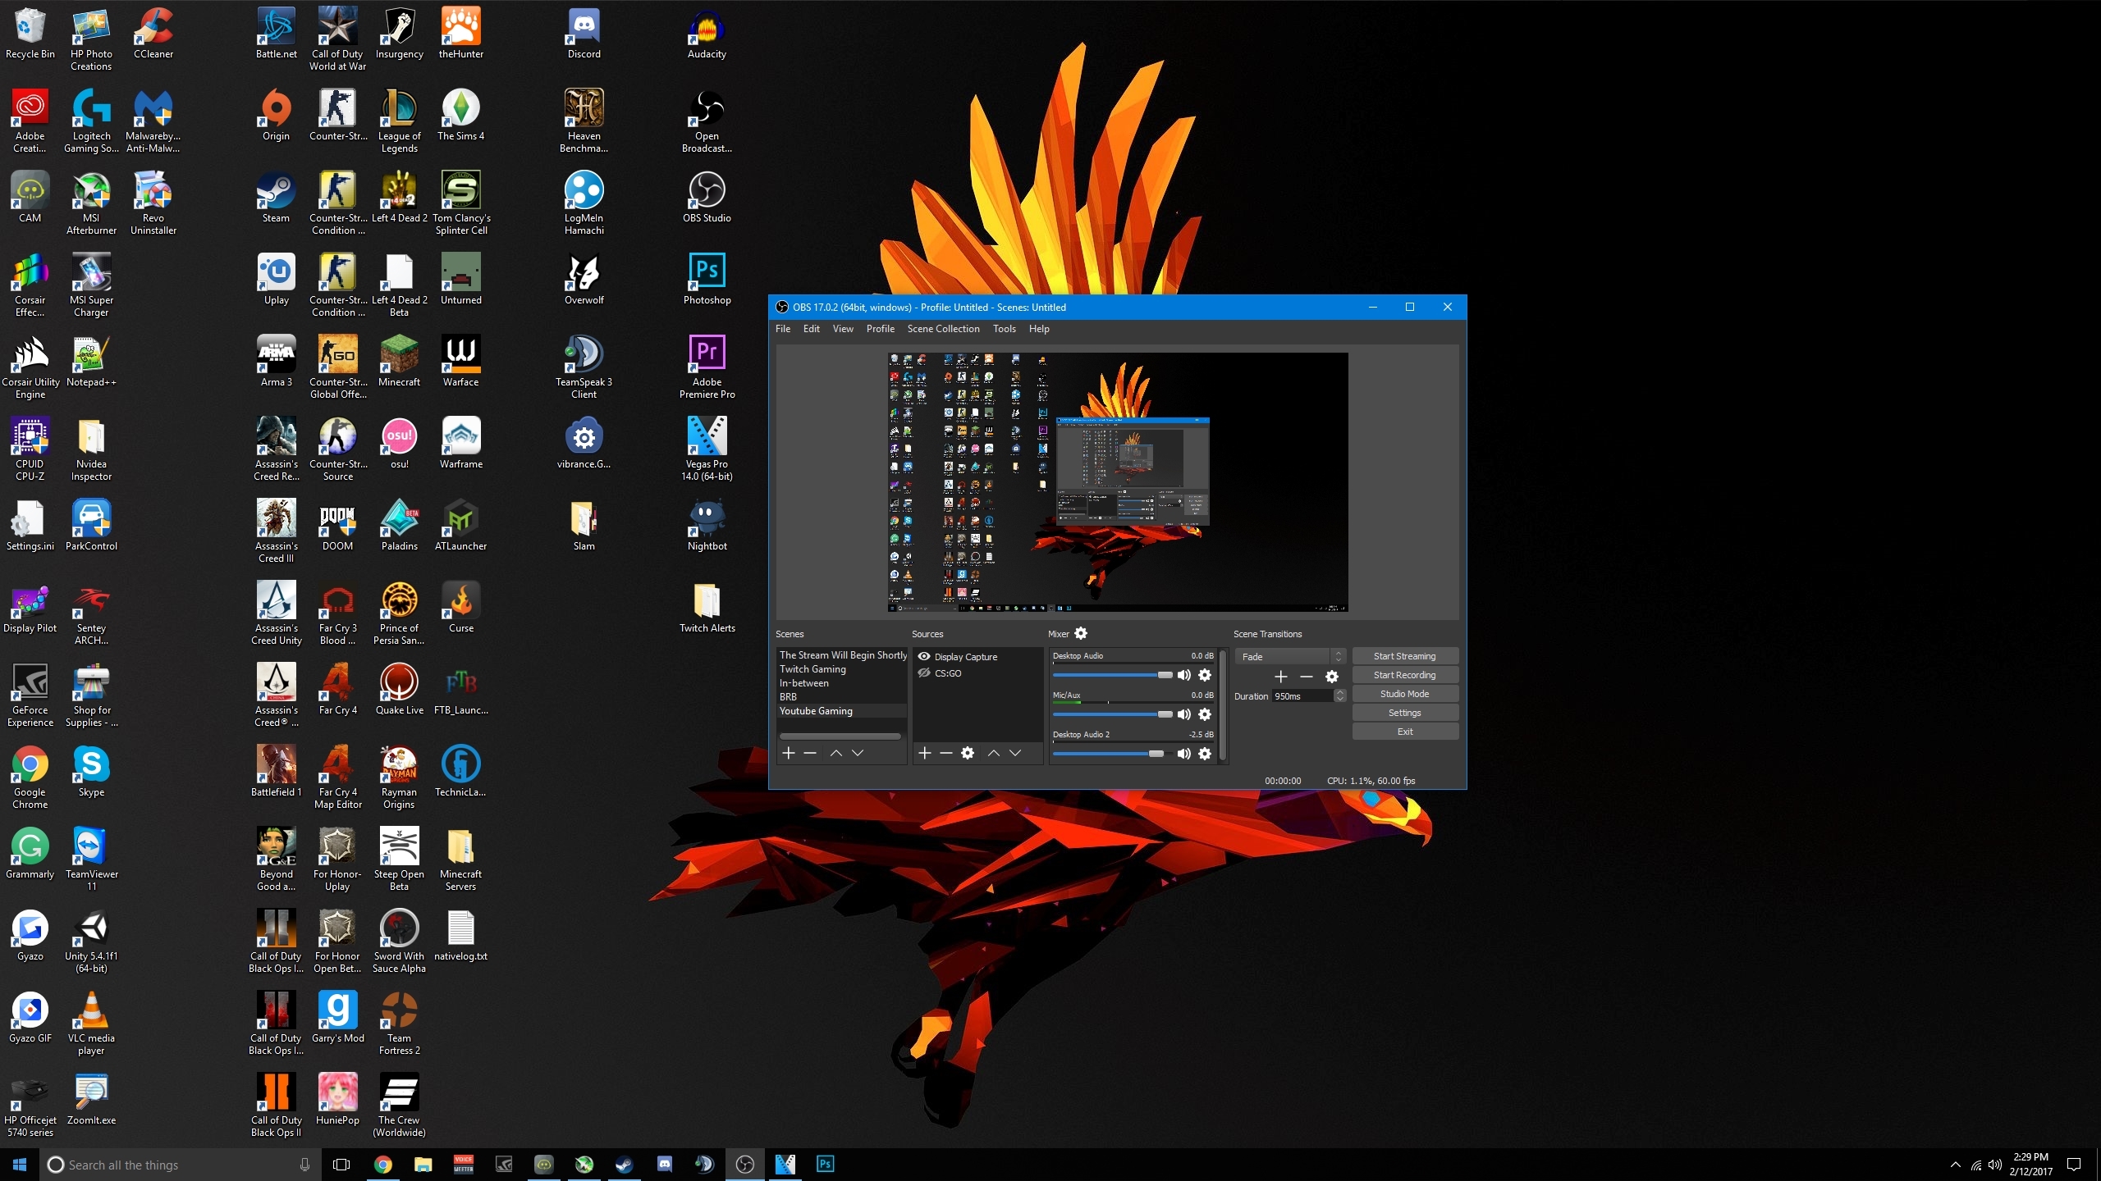The image size is (2101, 1181).
Task: Open the Tools menu
Action: point(1004,329)
